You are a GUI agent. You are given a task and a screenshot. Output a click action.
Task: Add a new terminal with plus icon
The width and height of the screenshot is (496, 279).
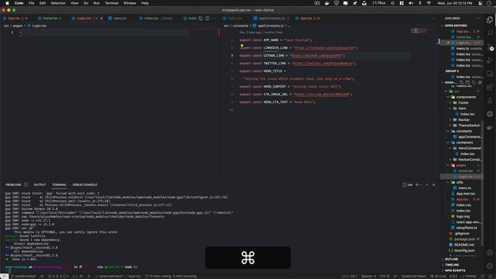417,184
